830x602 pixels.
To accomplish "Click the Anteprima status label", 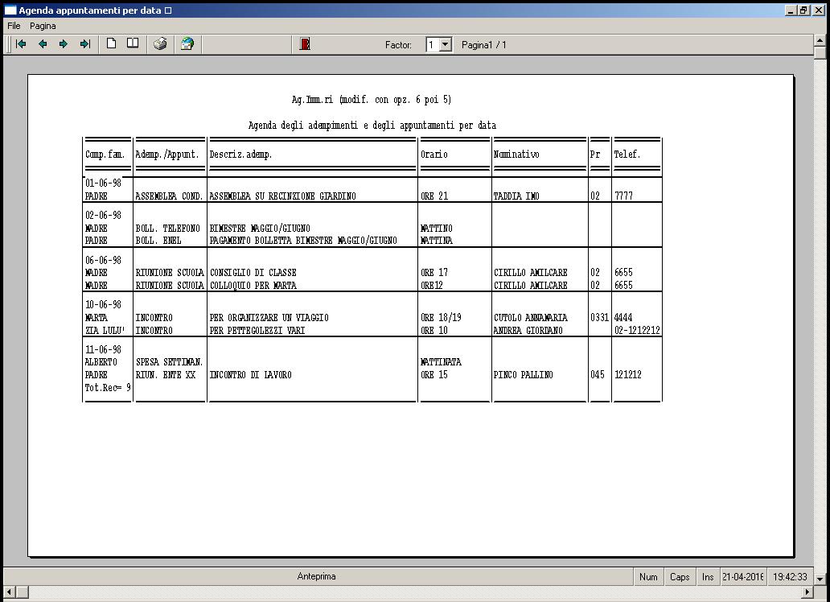I will pos(317,576).
